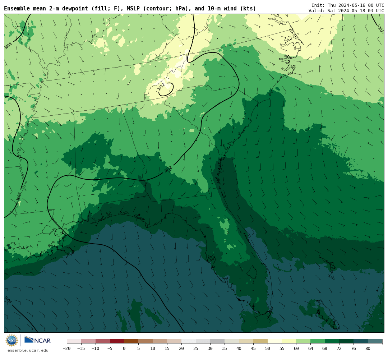
Task: Select the medium green swatch between 64 and 68
Action: coord(318,341)
